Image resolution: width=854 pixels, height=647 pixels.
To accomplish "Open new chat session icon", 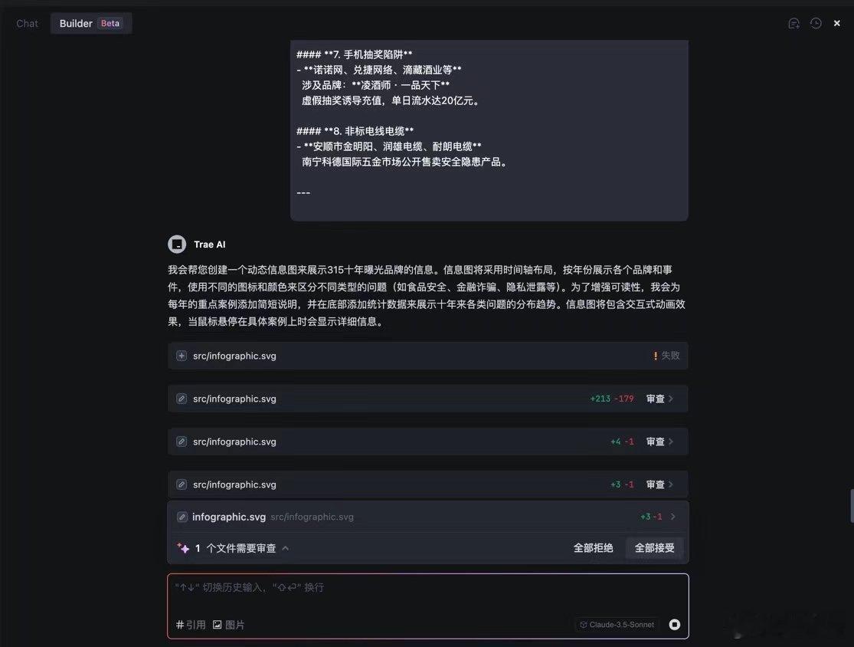I will [x=793, y=24].
